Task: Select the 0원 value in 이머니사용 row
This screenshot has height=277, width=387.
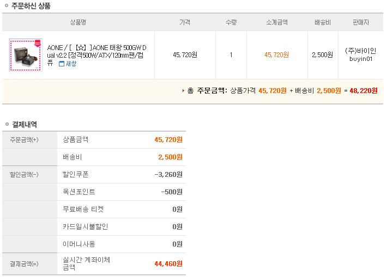Action: (178, 244)
